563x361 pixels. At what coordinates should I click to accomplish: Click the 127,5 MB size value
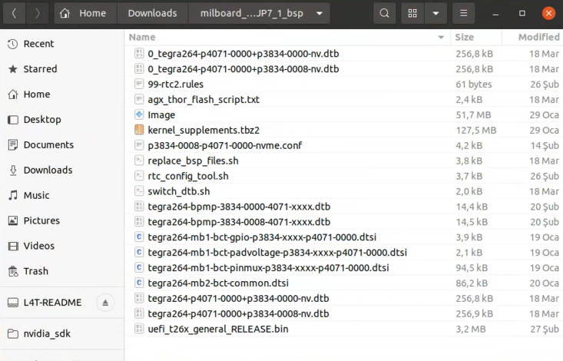(x=476, y=130)
